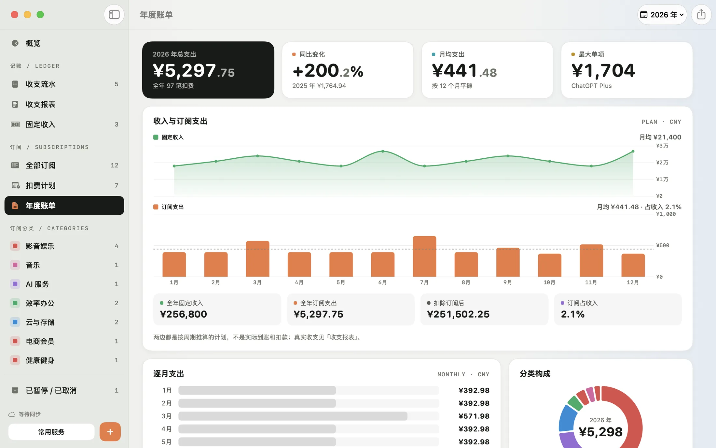This screenshot has height=448, width=716.
Task: Click the 固定收入 green legend item
Action: click(169, 137)
